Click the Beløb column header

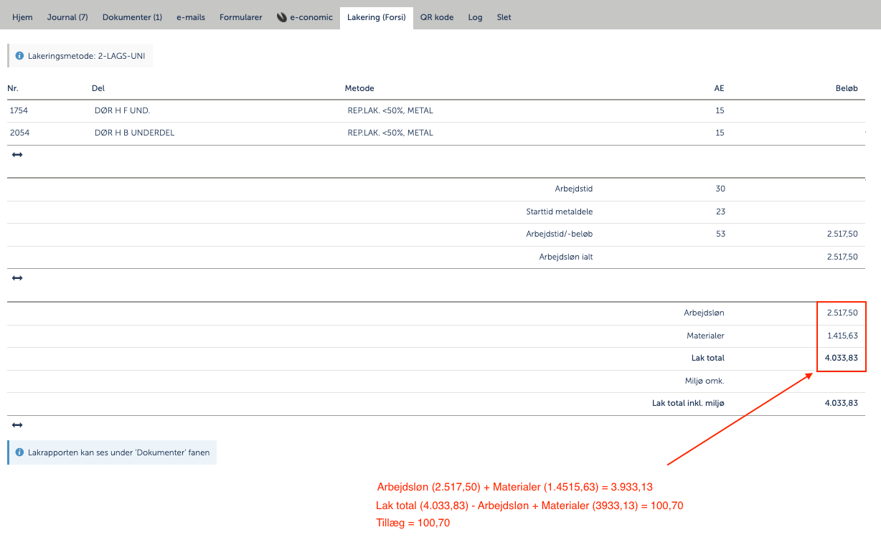click(x=845, y=88)
